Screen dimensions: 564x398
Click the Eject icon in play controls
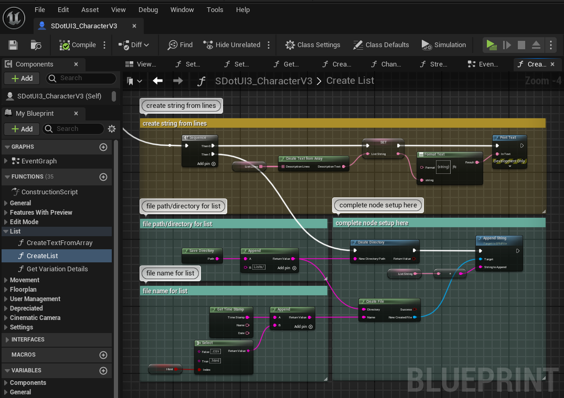pyautogui.click(x=536, y=45)
